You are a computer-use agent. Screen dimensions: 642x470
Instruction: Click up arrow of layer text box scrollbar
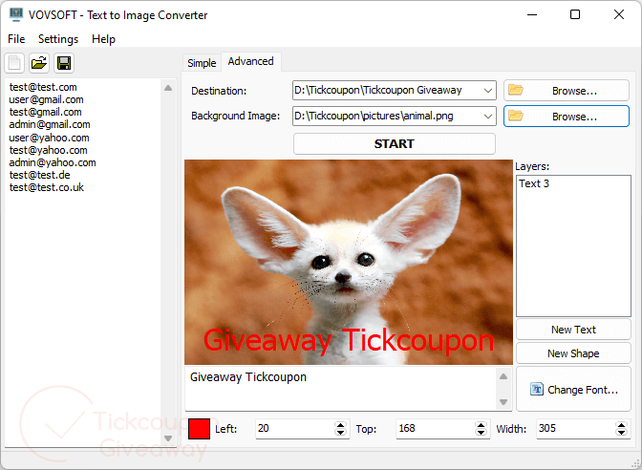click(503, 375)
